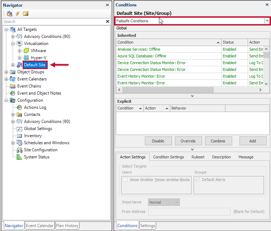Expand the Event Calendars node

pyautogui.click(x=6, y=79)
